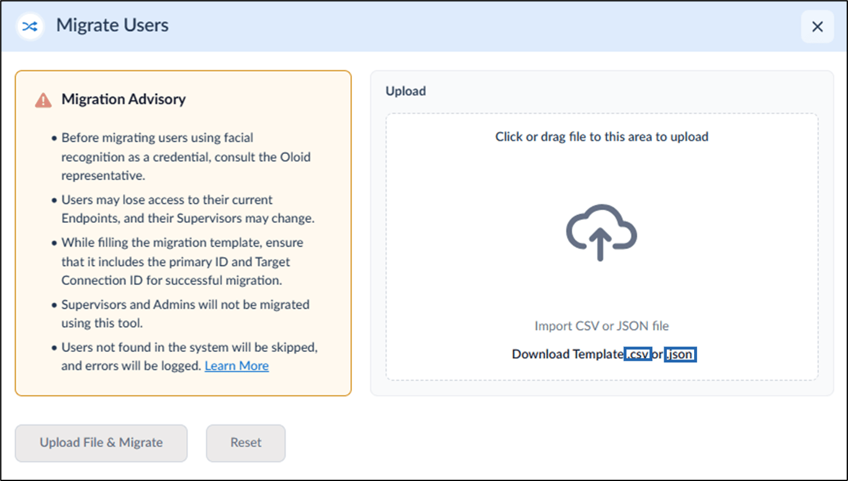The image size is (848, 481).
Task: Click the "Download Template" label text
Action: tap(567, 354)
